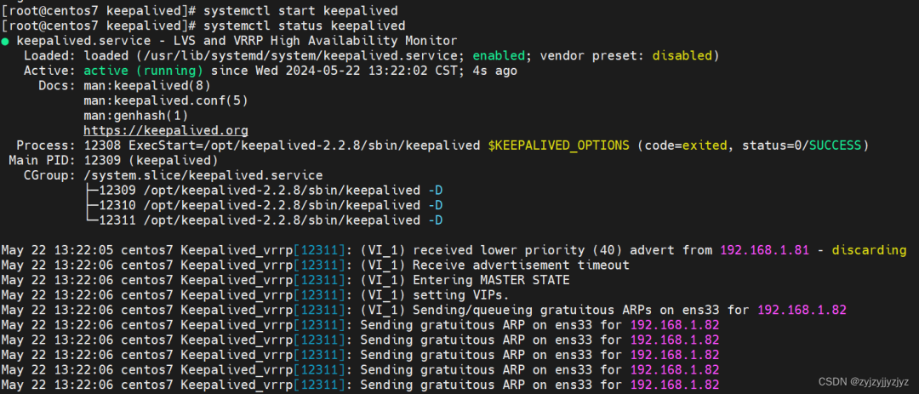Click the 'Loaded:' label
Viewport: 919px width, 394px height.
pos(50,56)
